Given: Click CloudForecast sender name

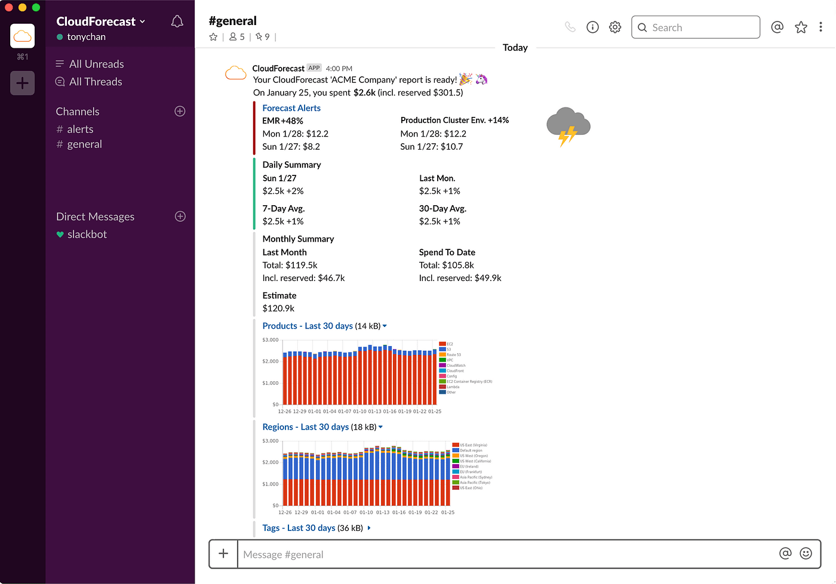Looking at the screenshot, I should point(278,69).
